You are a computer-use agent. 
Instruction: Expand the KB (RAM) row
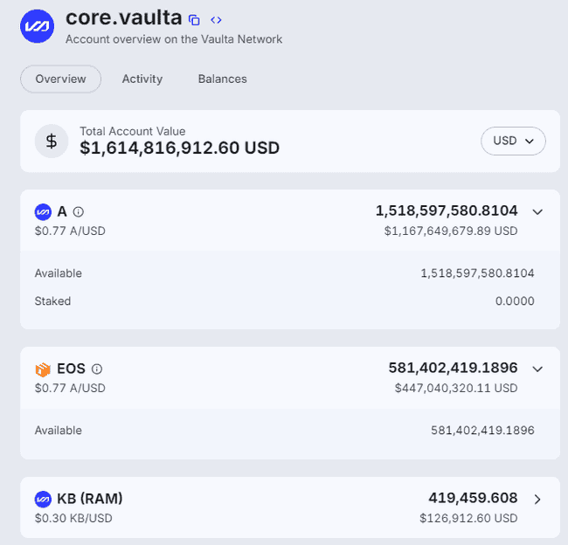537,499
